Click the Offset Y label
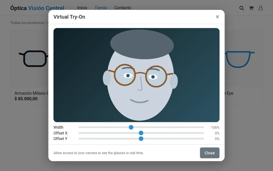 pyautogui.click(x=60, y=139)
